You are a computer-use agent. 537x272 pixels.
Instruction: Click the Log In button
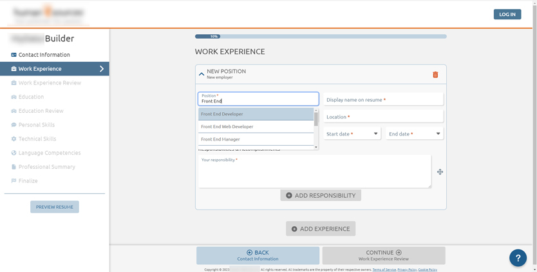[x=507, y=14]
